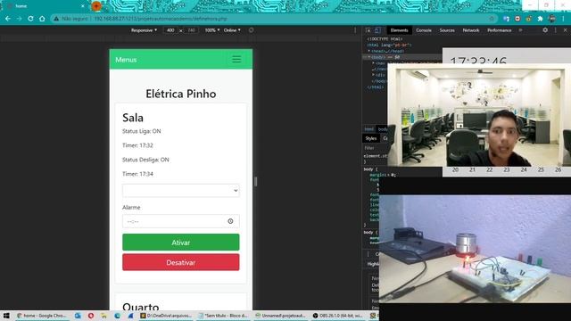The width and height of the screenshot is (571, 321).
Task: Open DevTools customize three-dot menu
Action: coord(555,30)
